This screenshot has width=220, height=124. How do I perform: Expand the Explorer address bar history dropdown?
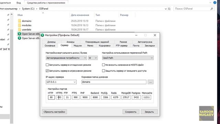(166, 9)
